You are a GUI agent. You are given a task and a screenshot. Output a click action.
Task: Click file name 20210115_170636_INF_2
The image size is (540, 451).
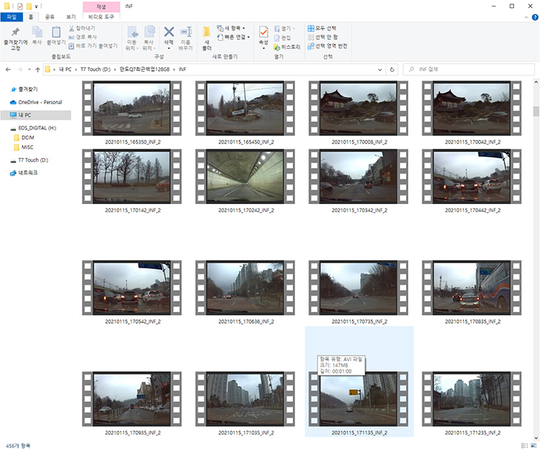[x=246, y=322]
